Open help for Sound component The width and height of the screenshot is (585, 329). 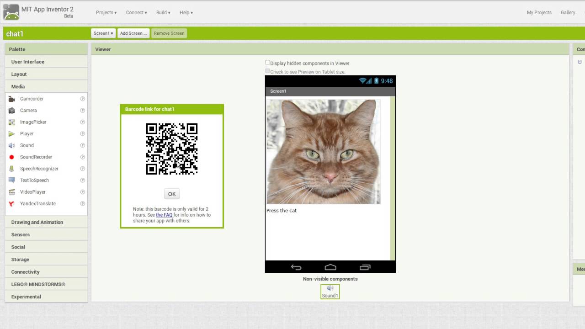click(x=83, y=145)
